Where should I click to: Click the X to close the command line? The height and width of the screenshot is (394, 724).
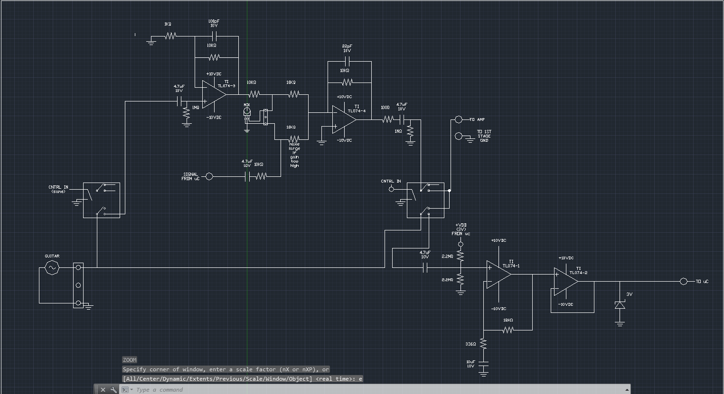point(104,389)
